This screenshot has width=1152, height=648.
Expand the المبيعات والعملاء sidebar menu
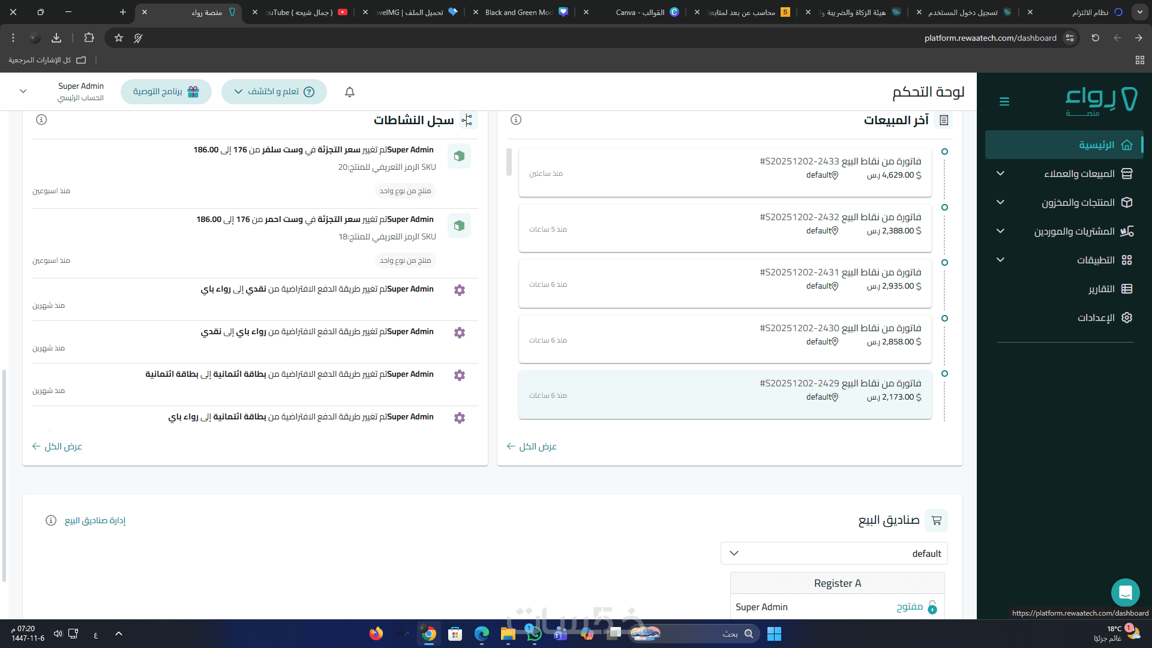point(1079,173)
